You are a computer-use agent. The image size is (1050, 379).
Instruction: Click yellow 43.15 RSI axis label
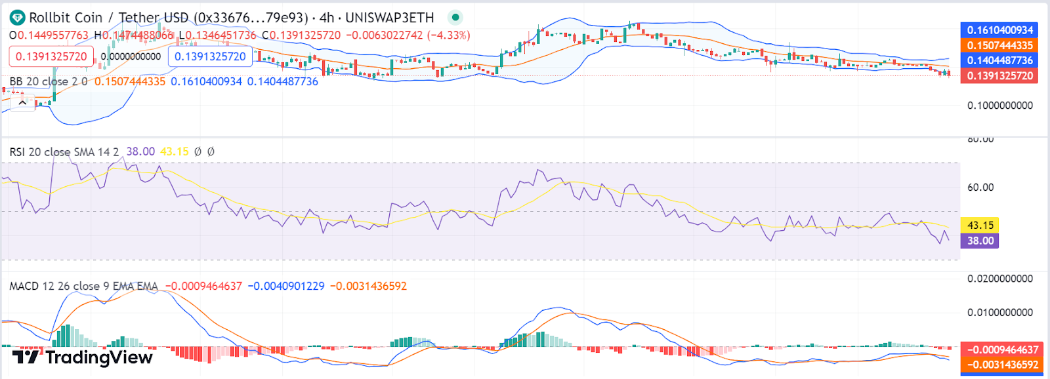click(980, 226)
